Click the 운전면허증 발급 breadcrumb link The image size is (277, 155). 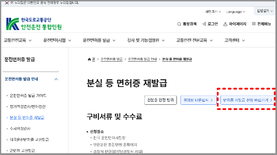click(112, 59)
